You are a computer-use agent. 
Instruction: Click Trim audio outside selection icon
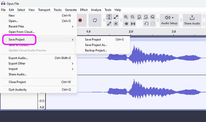click(x=126, y=24)
